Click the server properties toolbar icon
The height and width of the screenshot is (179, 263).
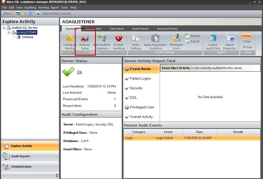coord(24,14)
